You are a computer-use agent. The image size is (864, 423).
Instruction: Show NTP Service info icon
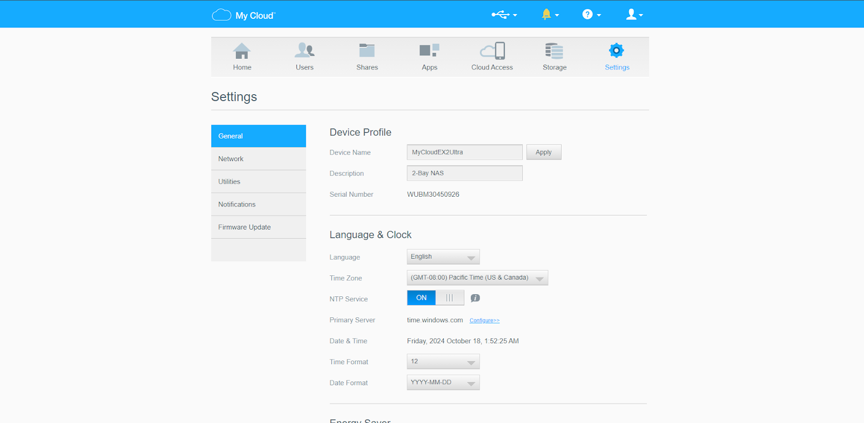coord(475,298)
